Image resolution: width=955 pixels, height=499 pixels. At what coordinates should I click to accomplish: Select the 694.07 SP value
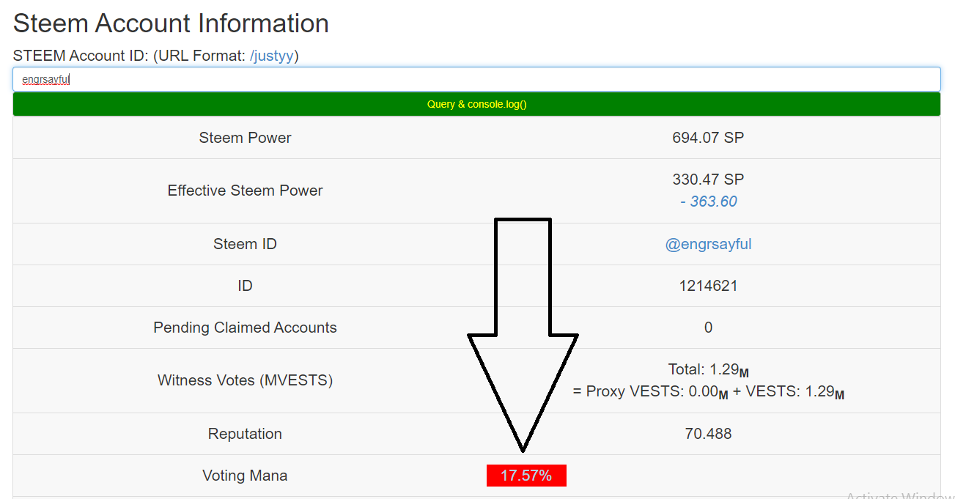(708, 138)
